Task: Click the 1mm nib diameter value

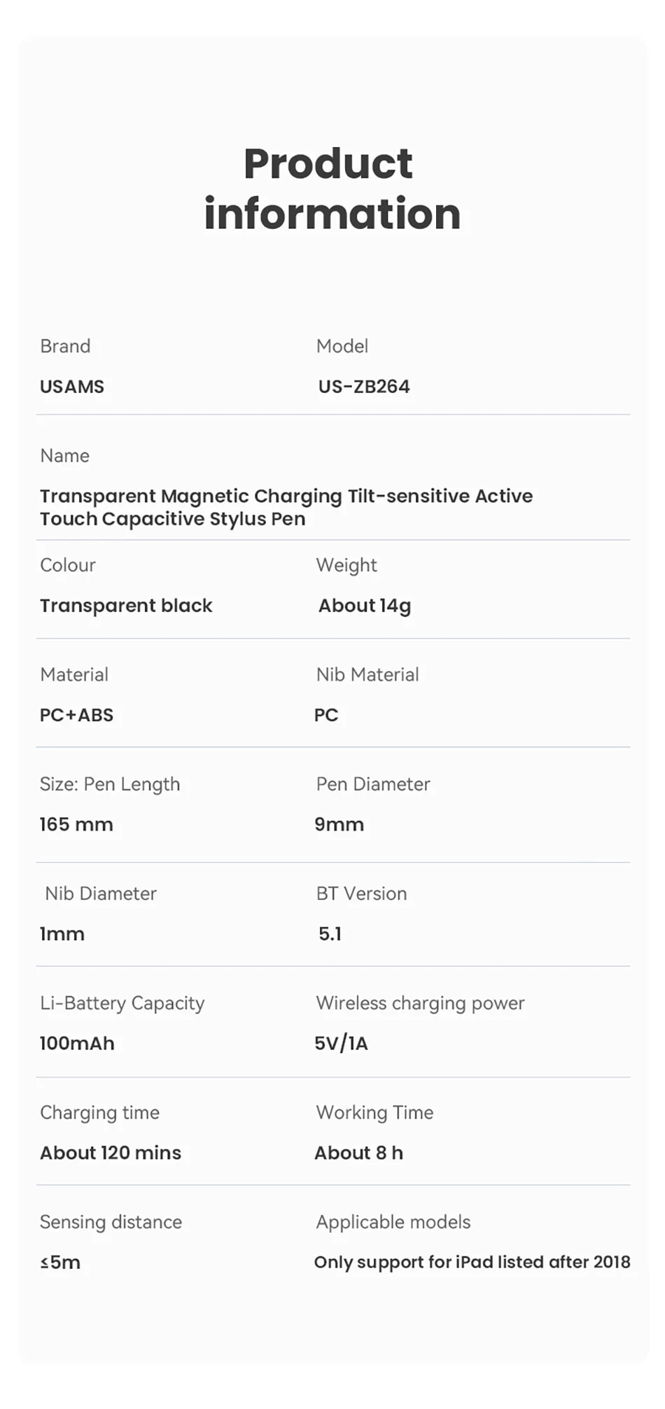Action: (62, 934)
